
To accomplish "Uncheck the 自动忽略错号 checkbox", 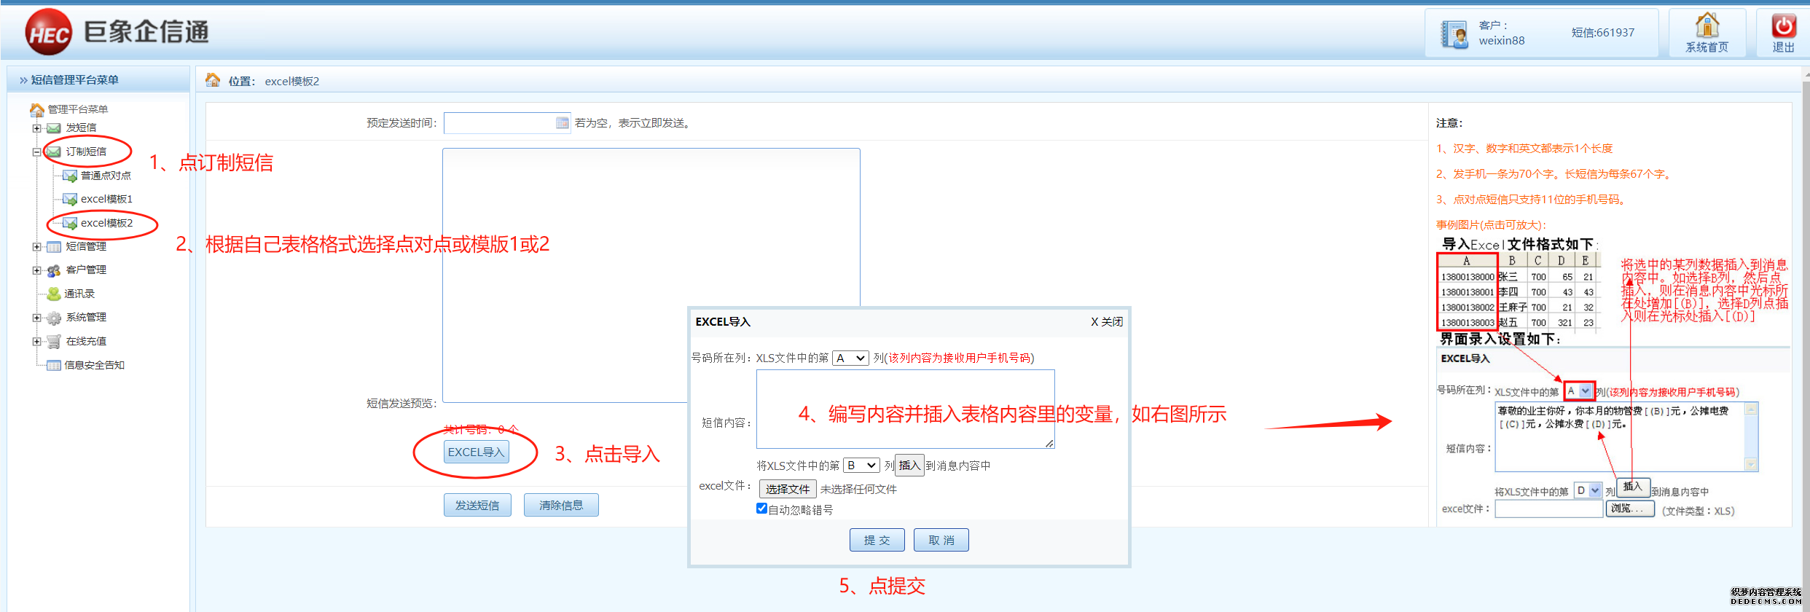I will click(x=761, y=509).
